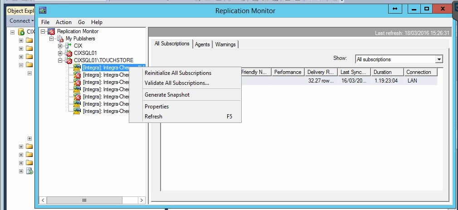
Task: Click the Replication Monitor title bar app icon
Action: pos(43,10)
